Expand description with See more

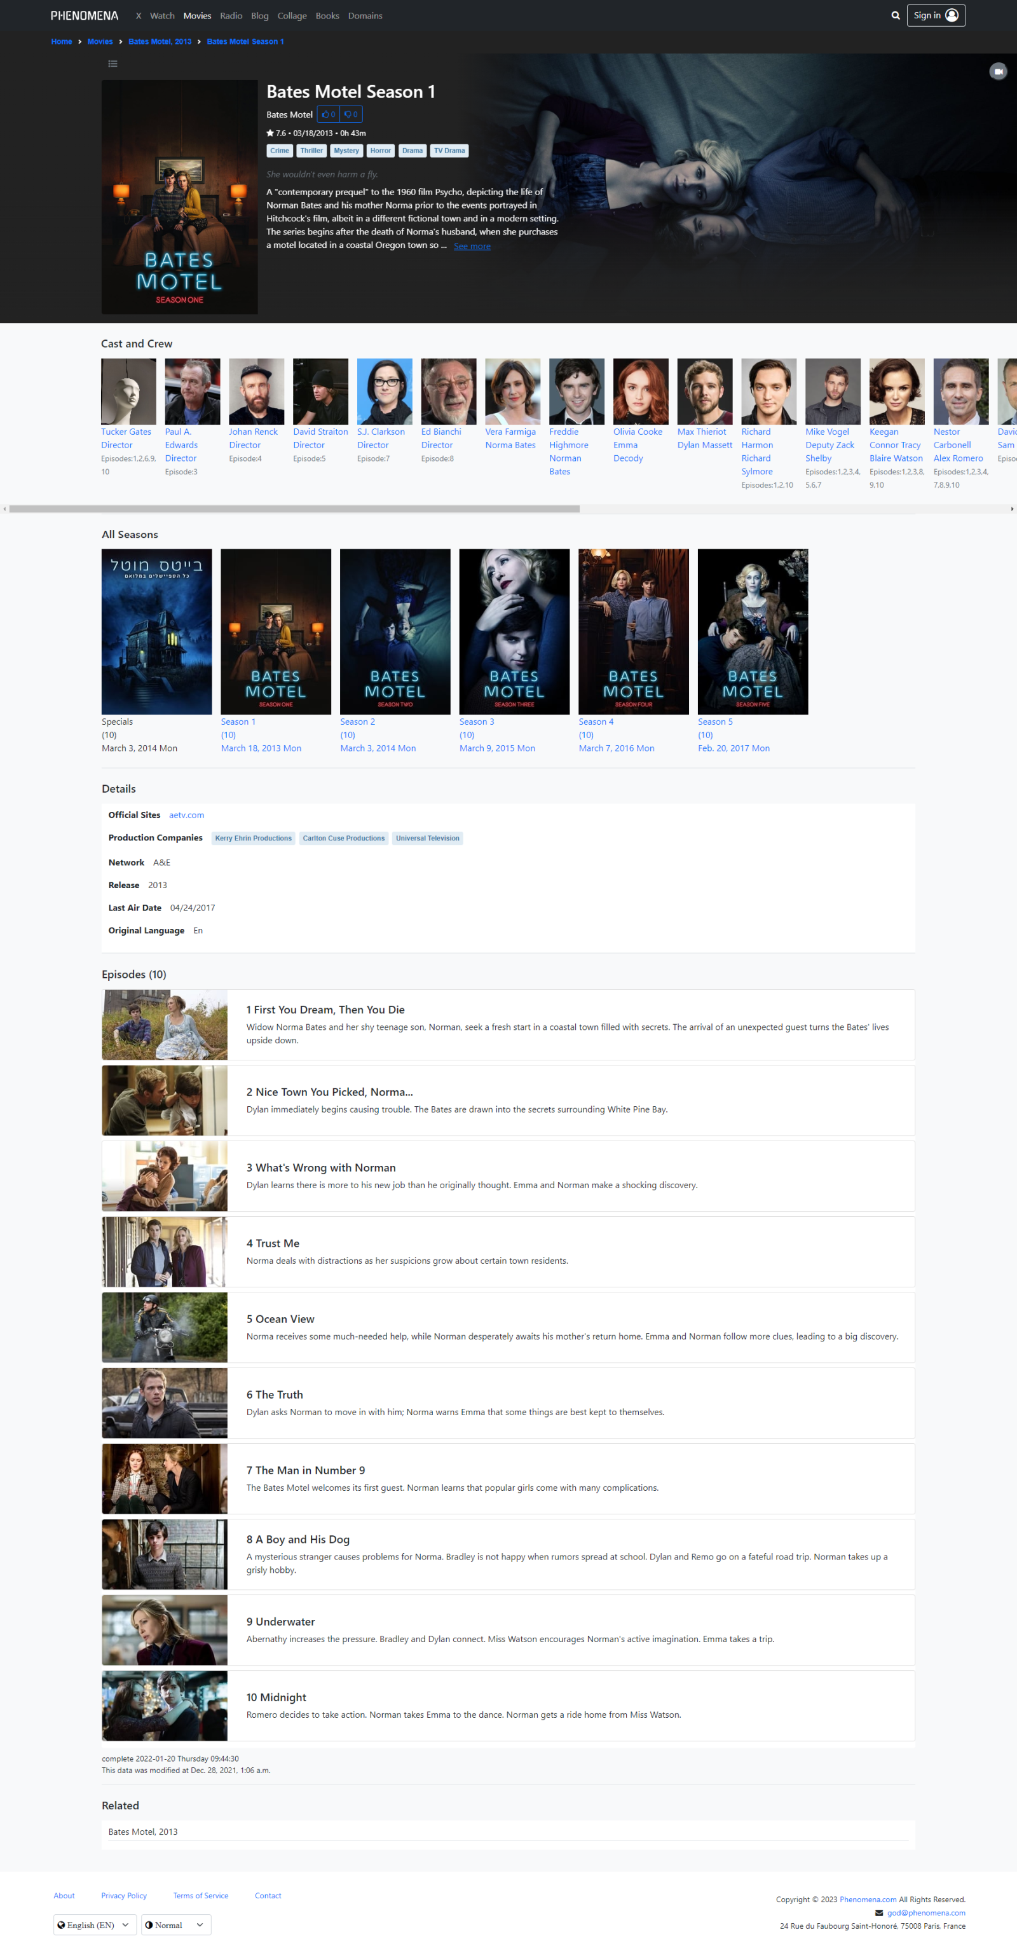(472, 247)
